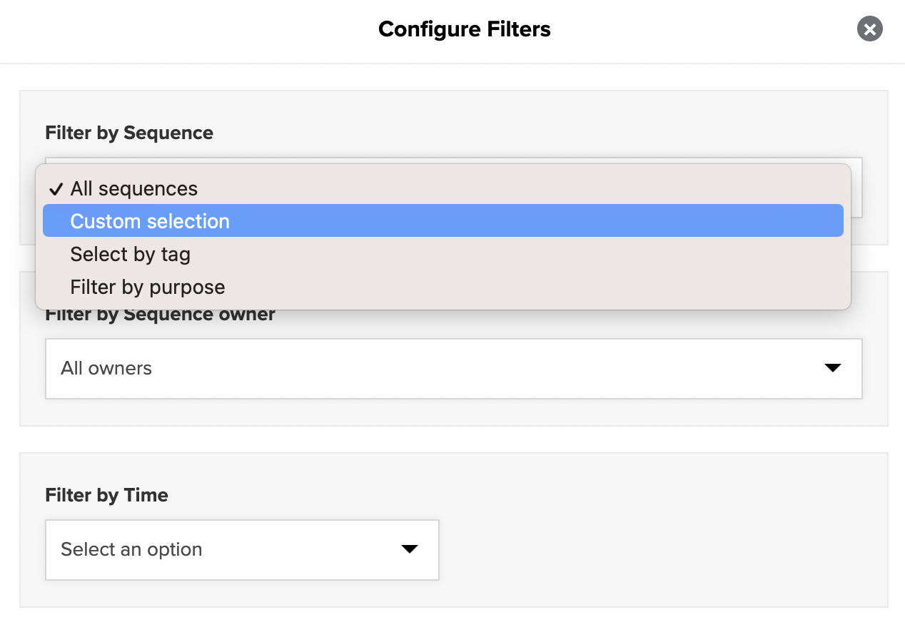The width and height of the screenshot is (905, 642).
Task: Choose the checked All sequences option
Action: point(443,188)
